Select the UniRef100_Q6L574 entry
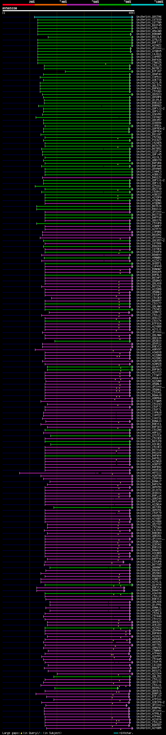 click(149, 86)
